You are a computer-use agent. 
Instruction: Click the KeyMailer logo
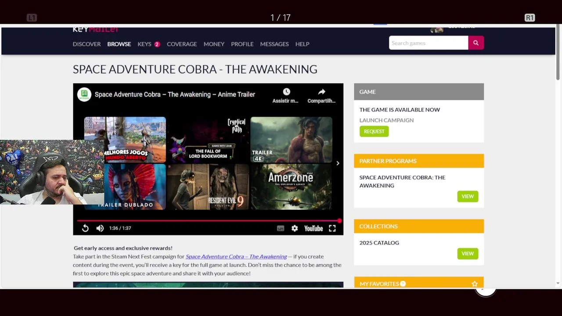click(95, 29)
